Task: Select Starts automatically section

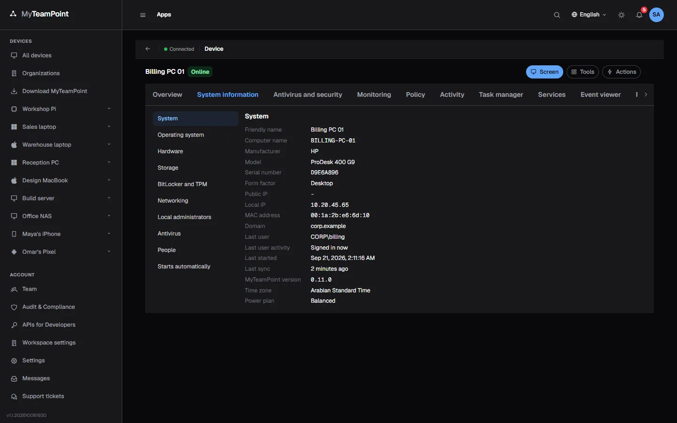Action: tap(196, 266)
